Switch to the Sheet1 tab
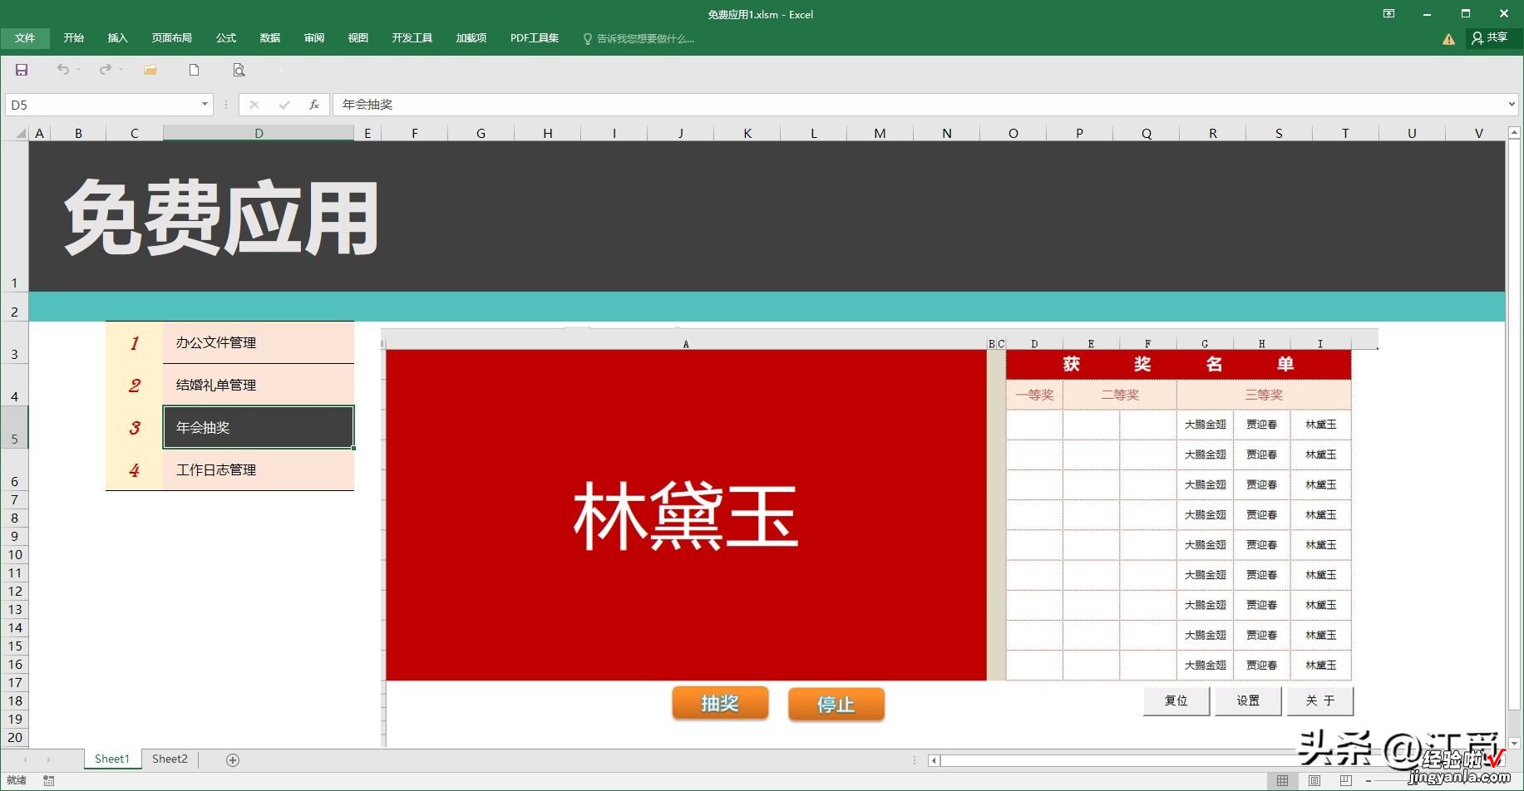Viewport: 1524px width, 791px height. point(112,759)
